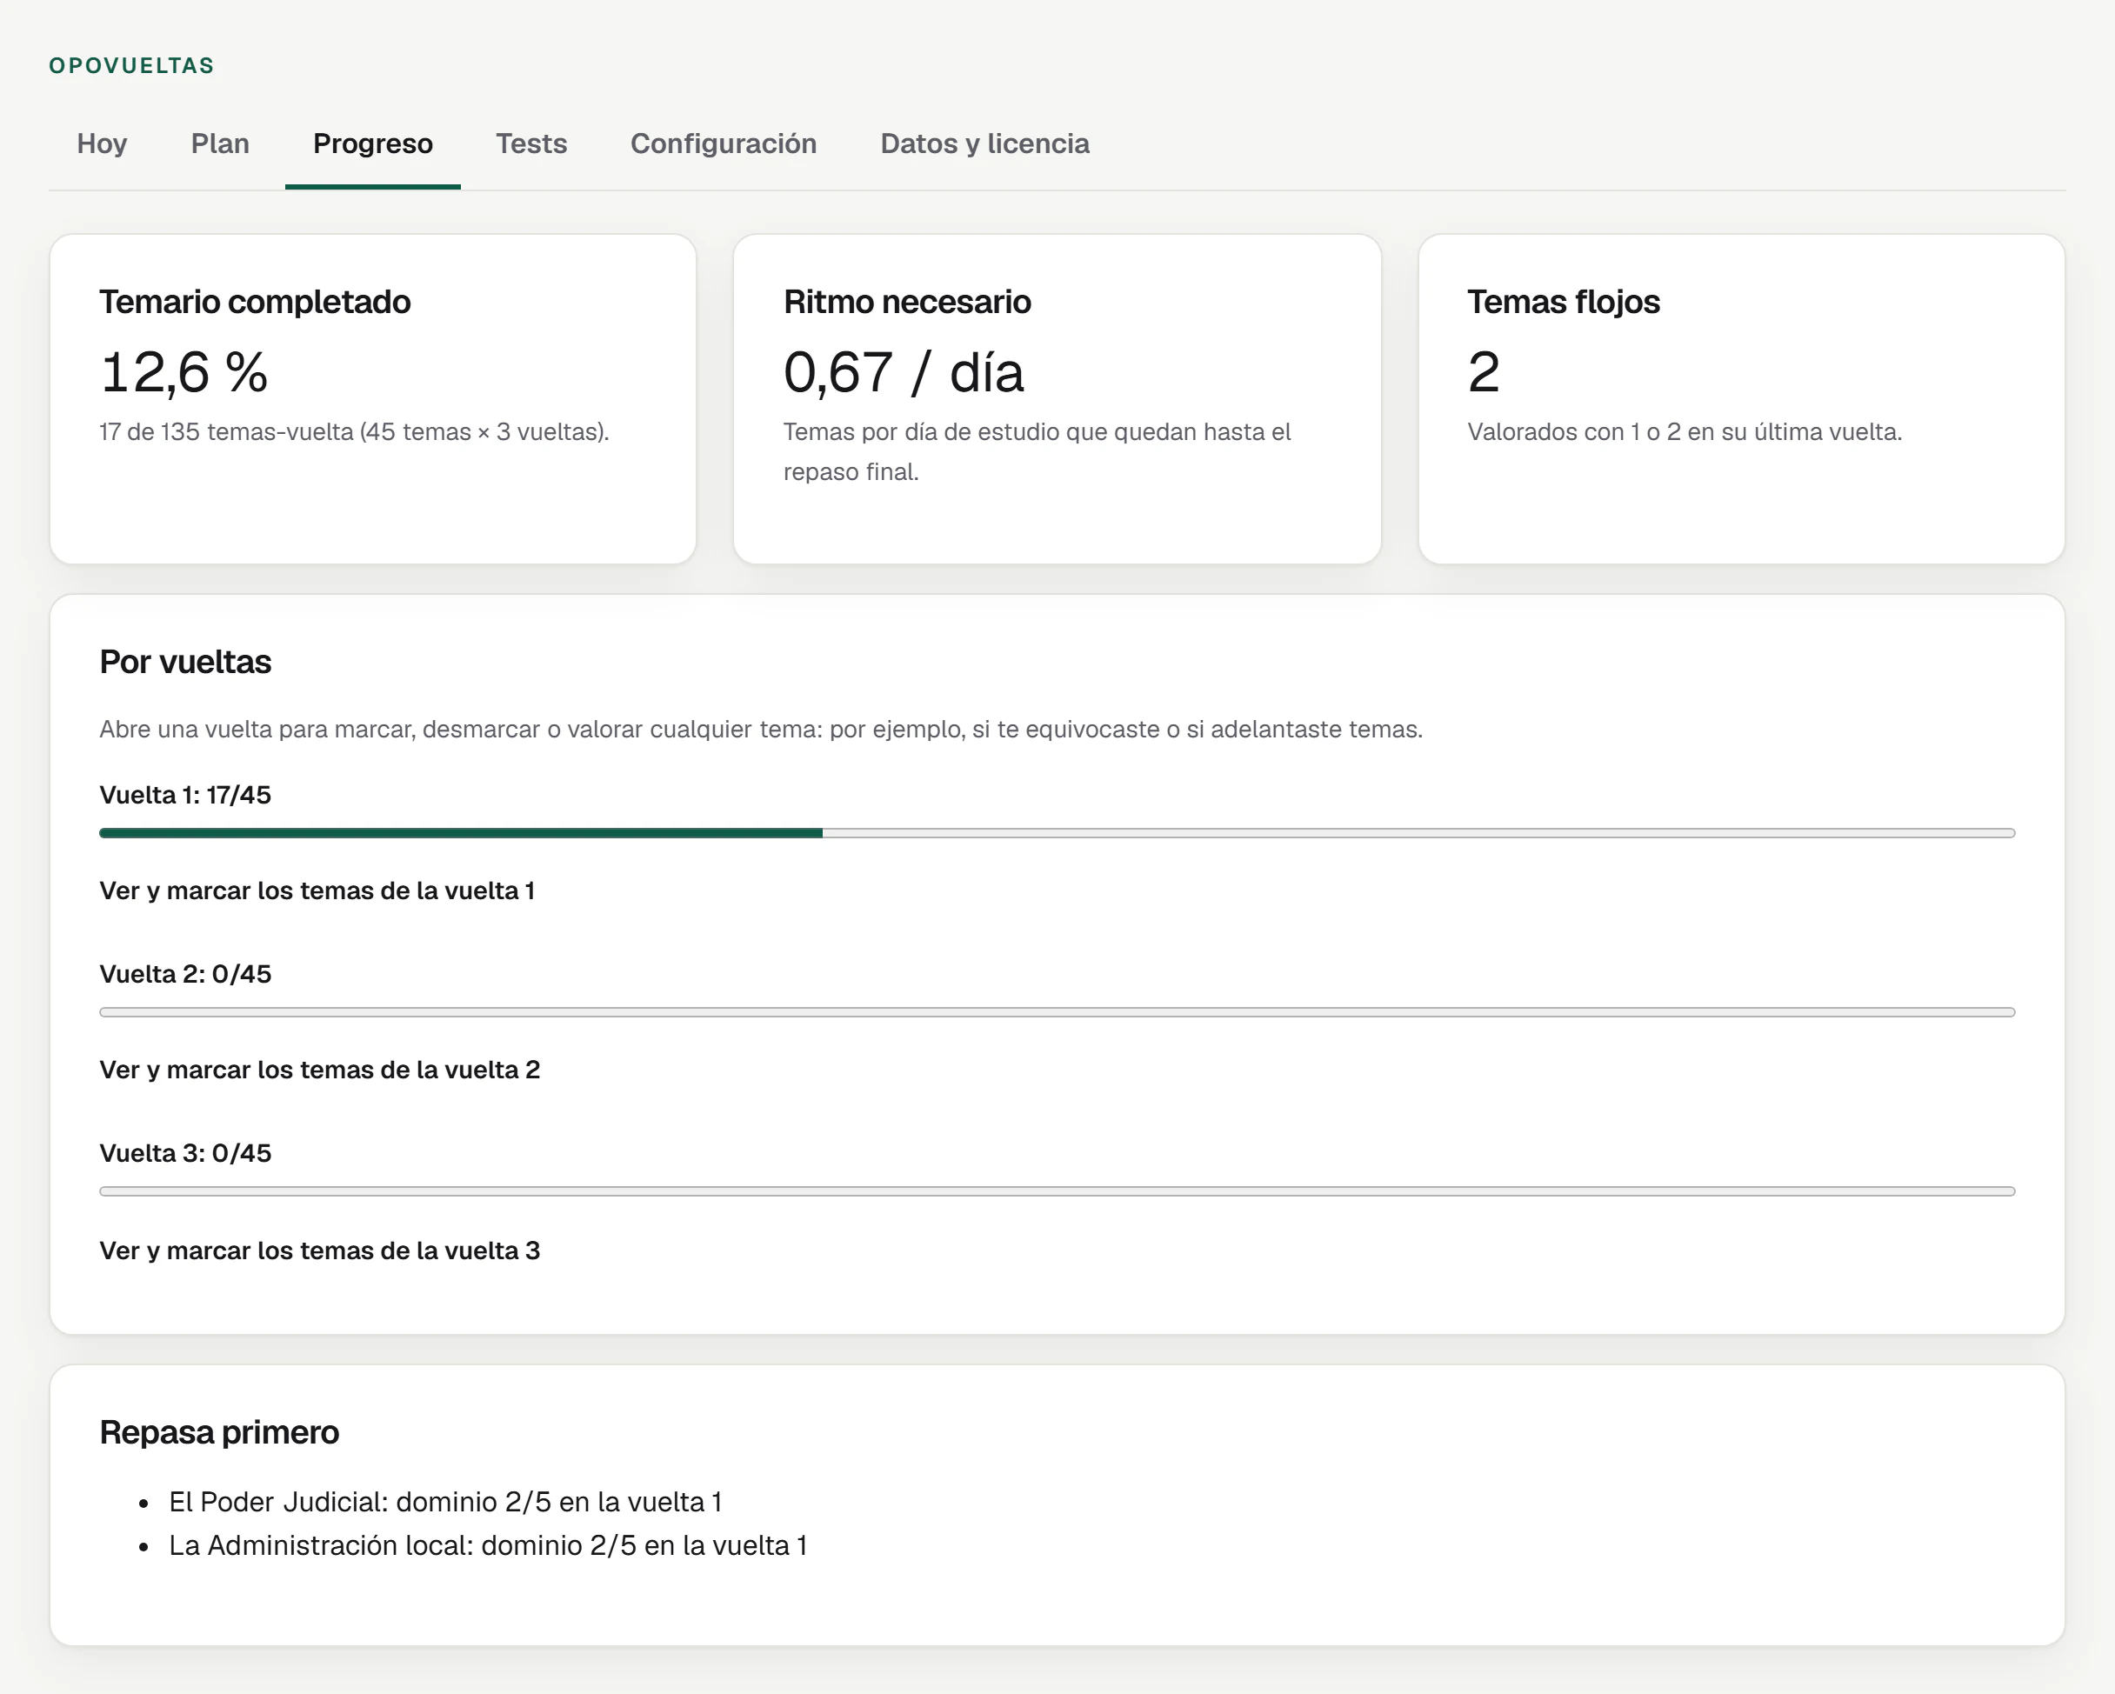Go to the Tests tab

tap(530, 143)
